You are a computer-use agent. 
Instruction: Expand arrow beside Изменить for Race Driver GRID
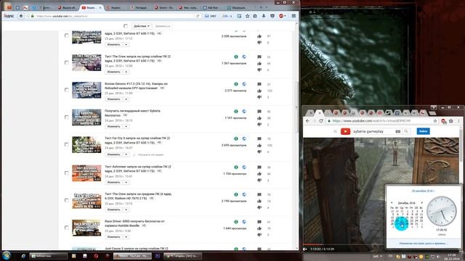(x=126, y=237)
